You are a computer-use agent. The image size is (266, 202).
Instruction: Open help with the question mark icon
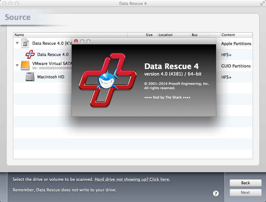pos(216,193)
